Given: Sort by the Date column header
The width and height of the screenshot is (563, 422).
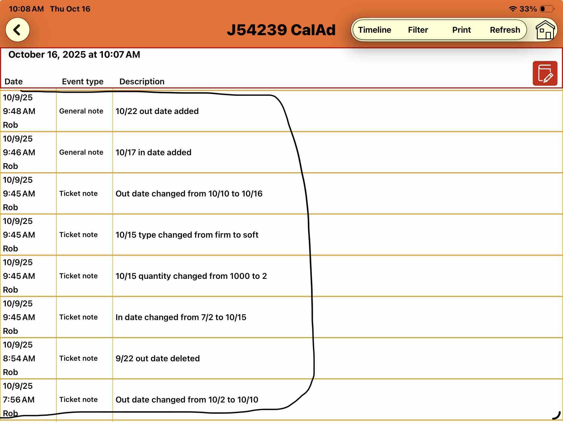Looking at the screenshot, I should point(14,82).
